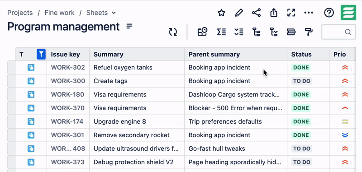The height and width of the screenshot is (172, 362).
Task: Select the 'Trip preferences defaults' cell
Action: (236, 121)
